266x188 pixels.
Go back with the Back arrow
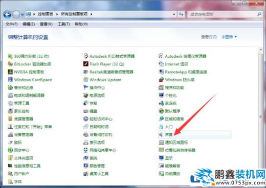[x=7, y=15]
